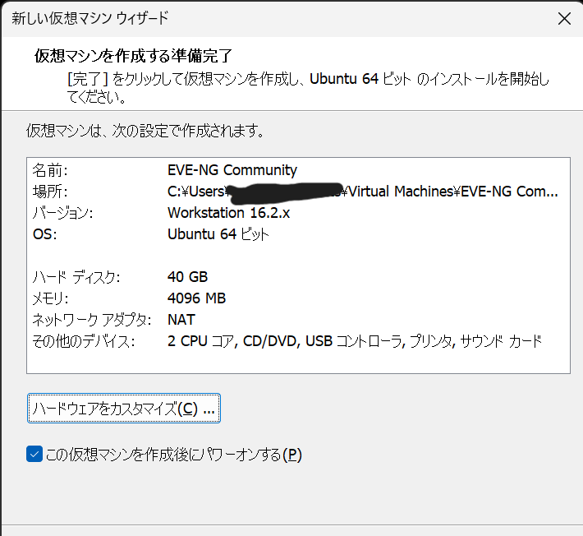
Task: Click the location path starting 'C:¥Users'
Action: (x=362, y=192)
